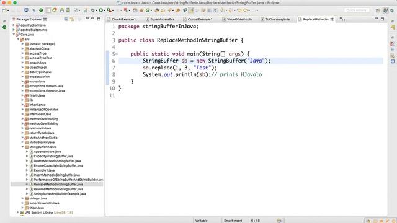Show the hidden editor tabs list
The height and width of the screenshot is (223, 397).
pos(342,19)
